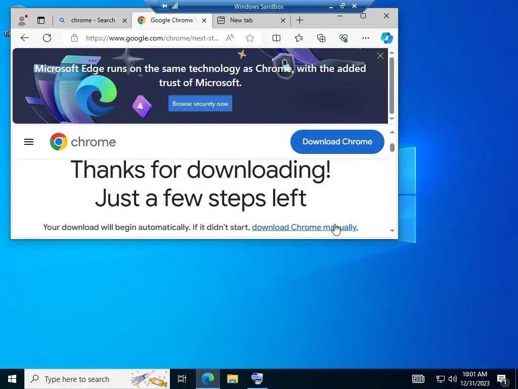Click the address bar URL field
Screen dimensions: 518x389
click(152, 38)
